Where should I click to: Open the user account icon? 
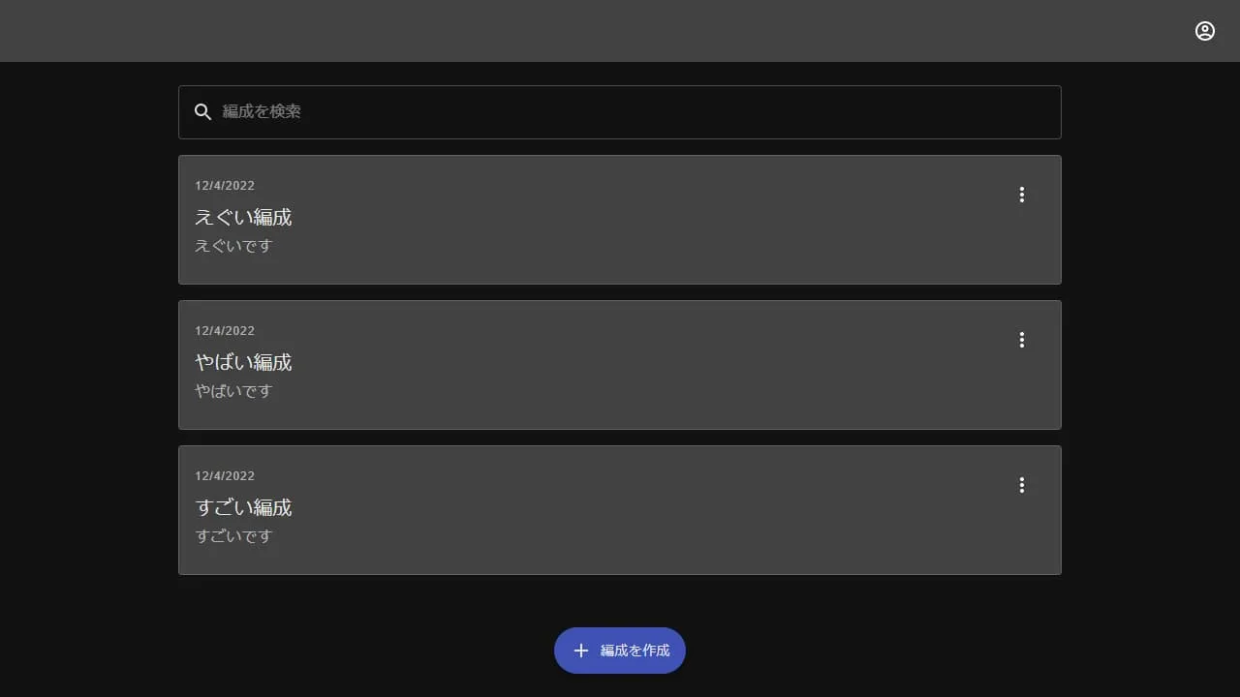click(x=1204, y=31)
